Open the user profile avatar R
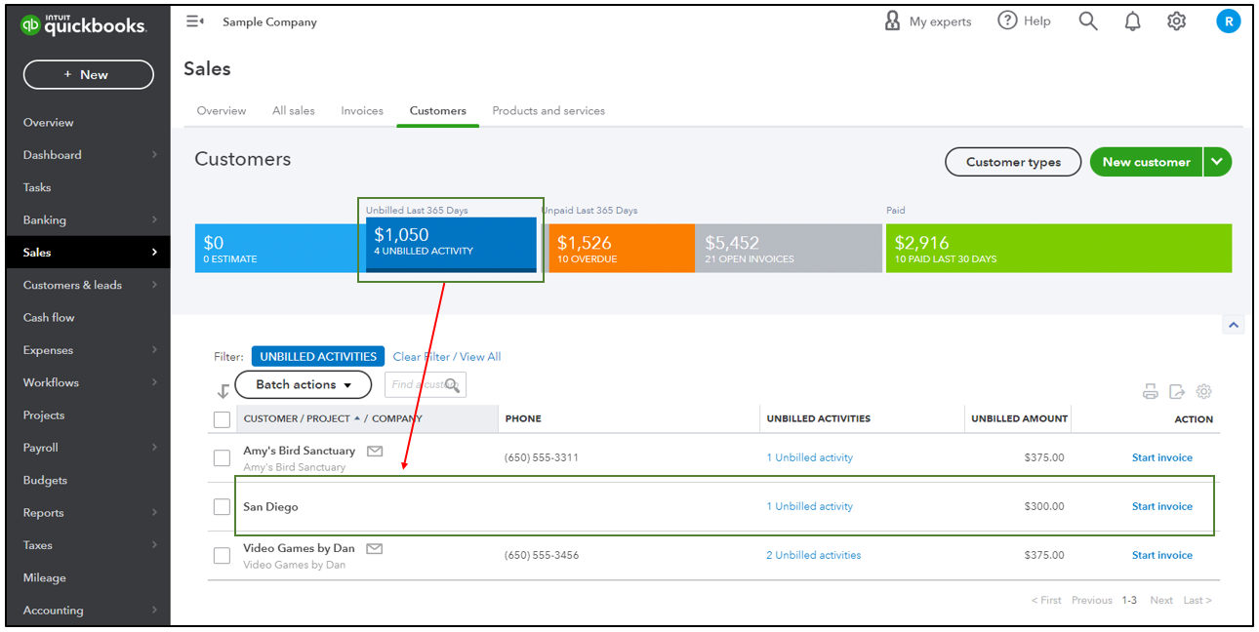The height and width of the screenshot is (632, 1259). pos(1228,20)
